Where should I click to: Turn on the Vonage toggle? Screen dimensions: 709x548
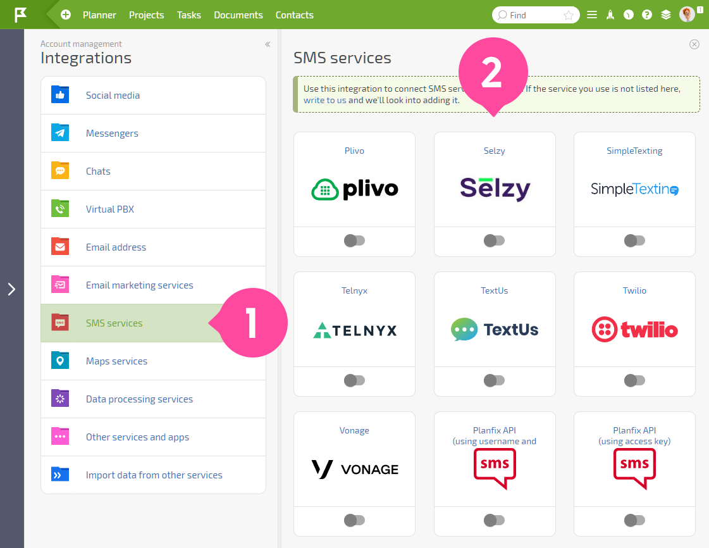click(x=354, y=520)
